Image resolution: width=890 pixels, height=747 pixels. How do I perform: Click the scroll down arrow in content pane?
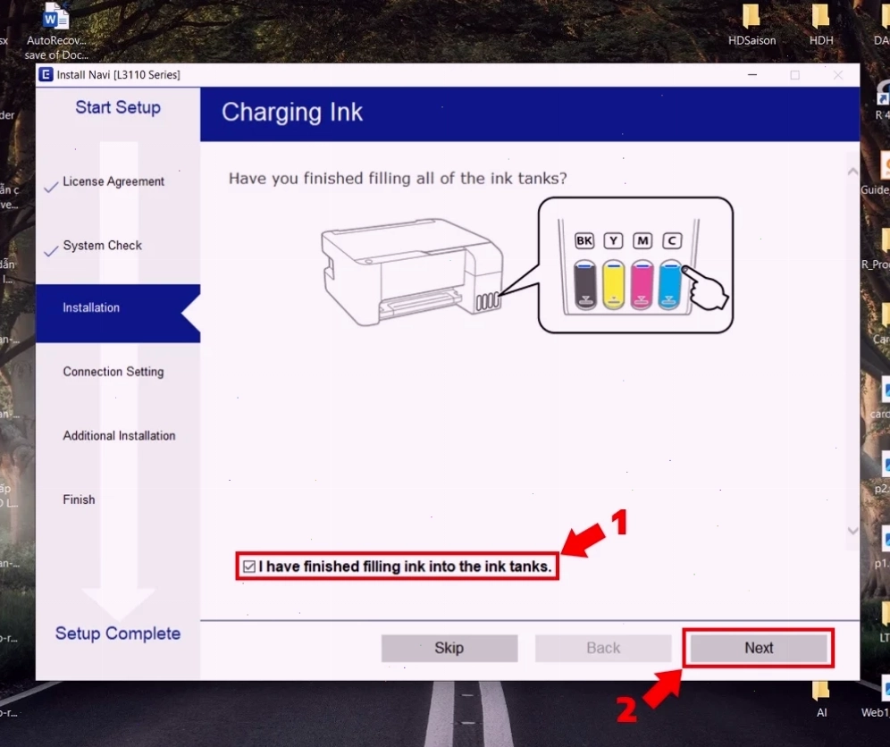852,531
